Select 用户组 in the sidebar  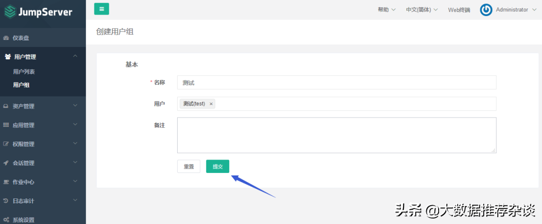21,85
